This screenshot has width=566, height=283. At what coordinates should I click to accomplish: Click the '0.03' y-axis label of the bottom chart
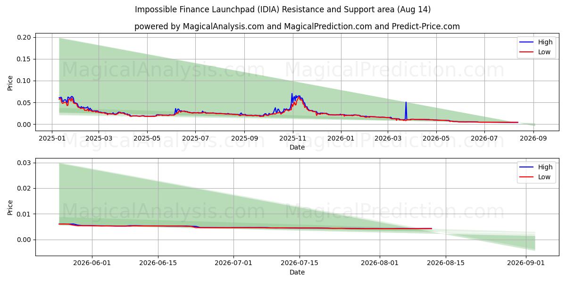tap(25, 163)
